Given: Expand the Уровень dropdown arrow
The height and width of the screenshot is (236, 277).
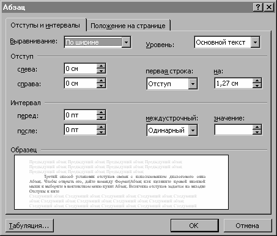Looking at the screenshot, I should (x=255, y=42).
